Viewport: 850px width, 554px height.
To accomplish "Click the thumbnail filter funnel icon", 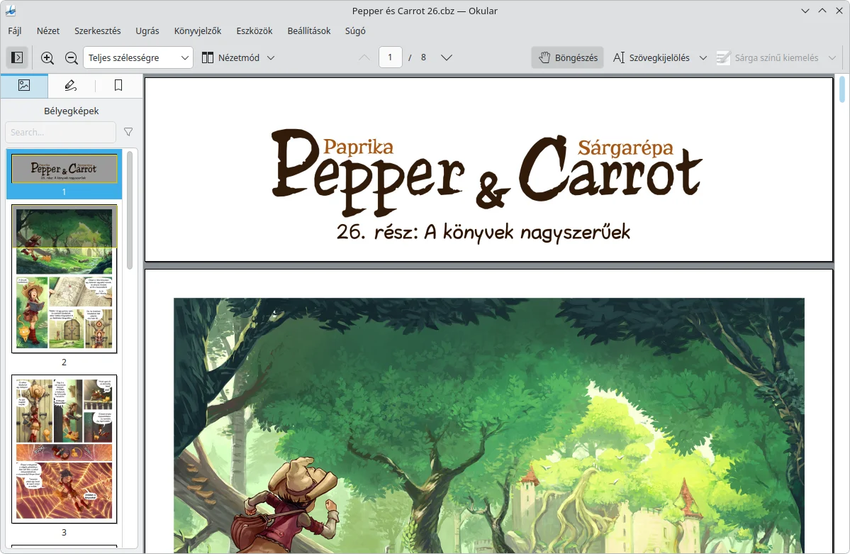I will [128, 132].
